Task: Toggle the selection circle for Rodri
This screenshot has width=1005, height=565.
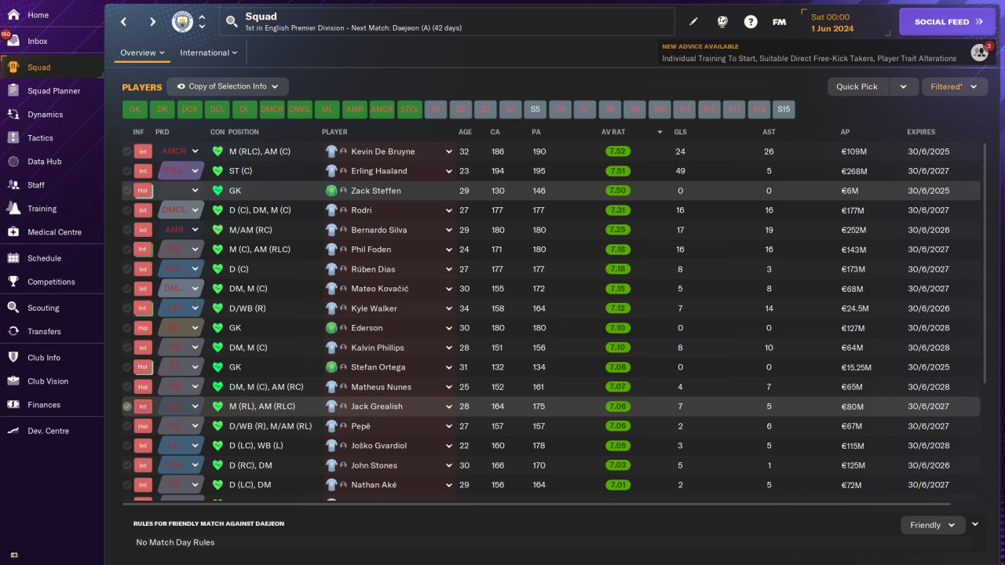Action: [127, 210]
